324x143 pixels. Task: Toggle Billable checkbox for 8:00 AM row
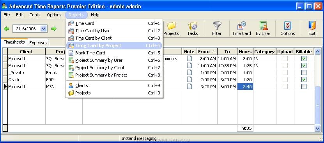304,59
